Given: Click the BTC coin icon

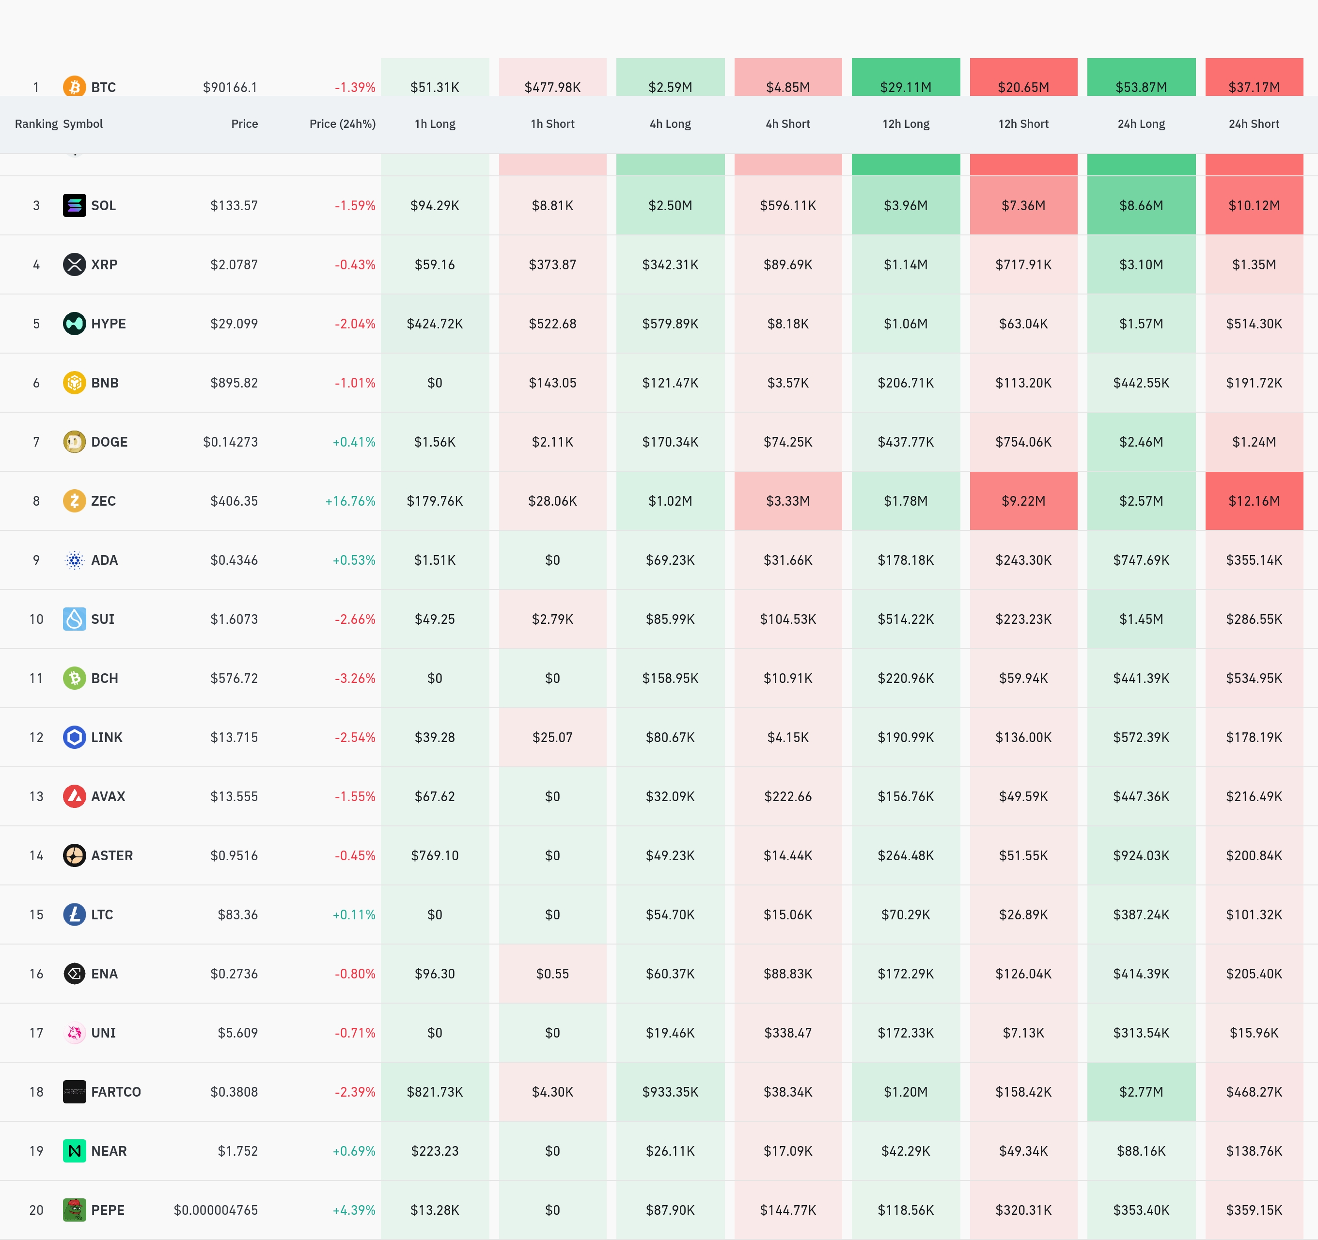Looking at the screenshot, I should click(x=74, y=86).
